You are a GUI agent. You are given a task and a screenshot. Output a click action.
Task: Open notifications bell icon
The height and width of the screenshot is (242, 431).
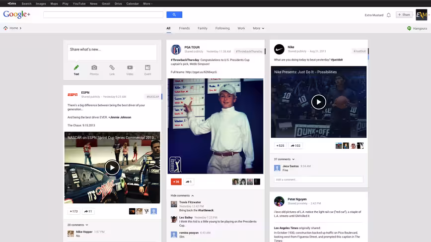(x=388, y=15)
